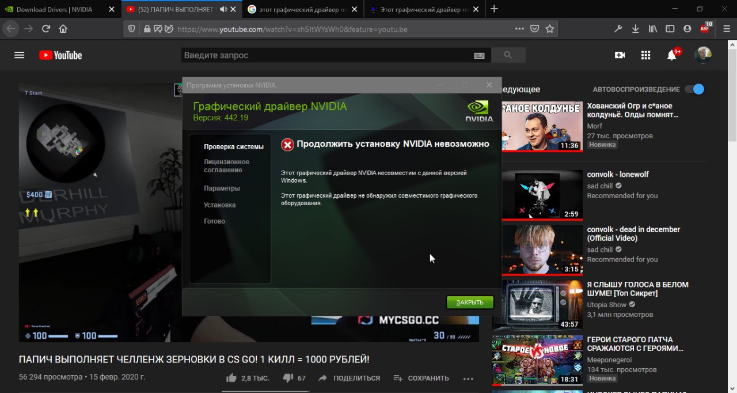Screen dimensions: 737x393
Task: Click the red error icon in NVIDIA installer
Action: pyautogui.click(x=287, y=145)
